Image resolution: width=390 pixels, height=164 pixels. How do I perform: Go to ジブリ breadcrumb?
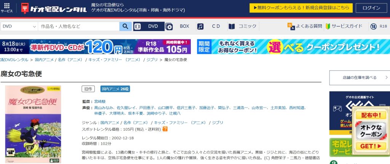pyautogui.click(x=152, y=60)
